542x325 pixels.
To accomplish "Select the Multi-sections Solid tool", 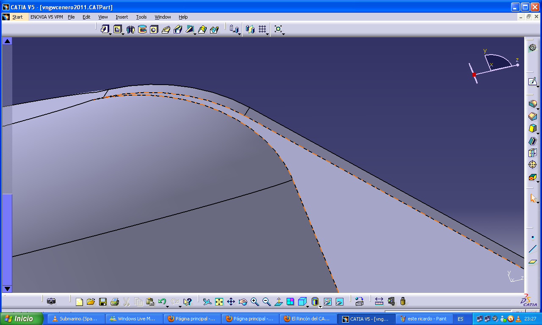I will coord(202,29).
